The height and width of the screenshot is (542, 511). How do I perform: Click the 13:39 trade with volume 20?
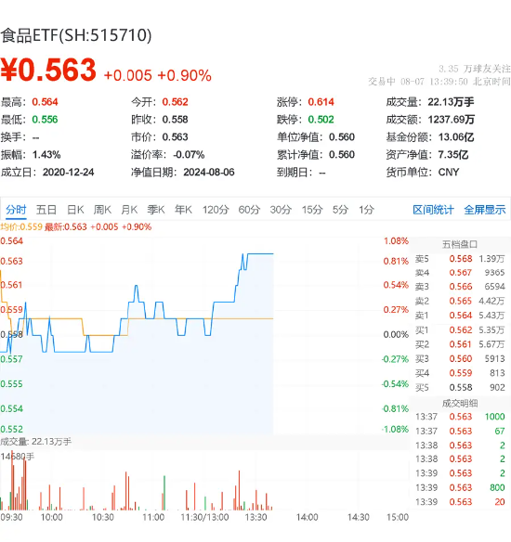[x=460, y=501]
